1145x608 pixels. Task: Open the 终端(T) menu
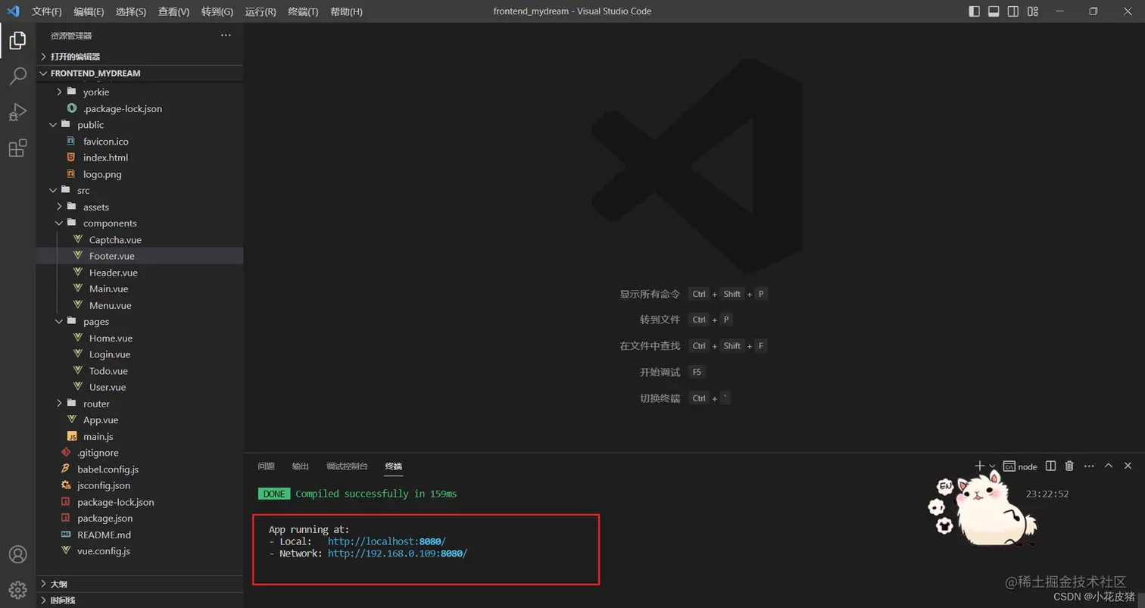(x=303, y=11)
